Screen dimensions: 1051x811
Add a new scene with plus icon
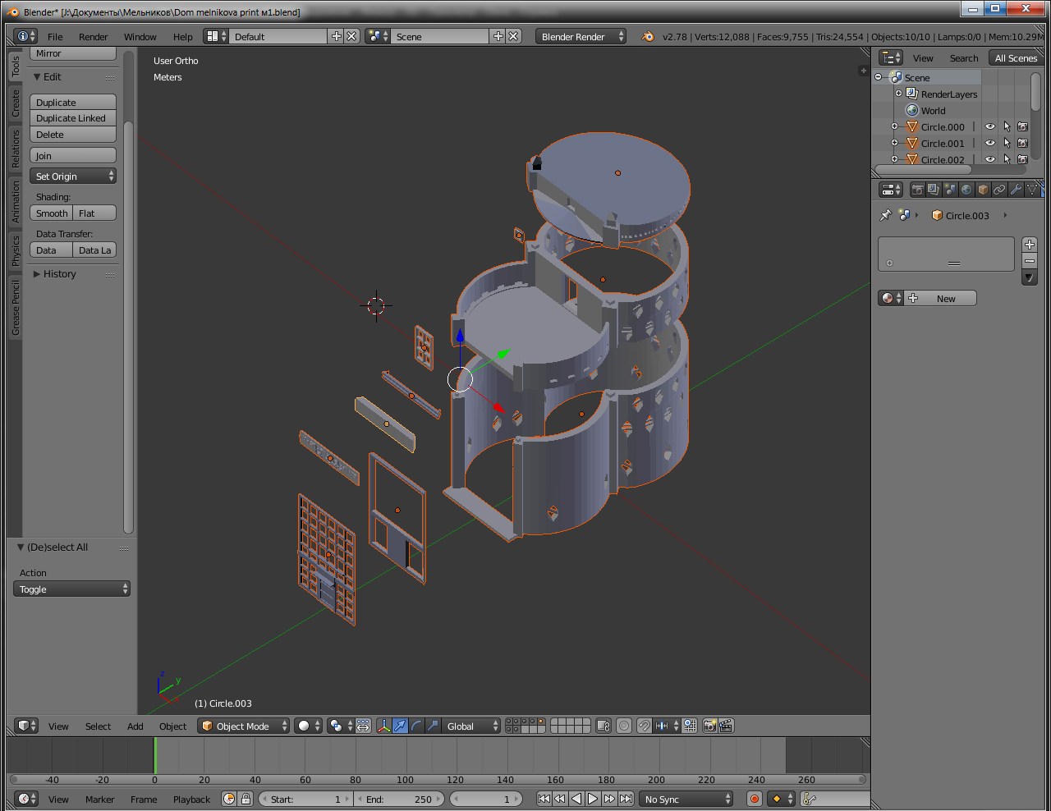[x=498, y=36]
